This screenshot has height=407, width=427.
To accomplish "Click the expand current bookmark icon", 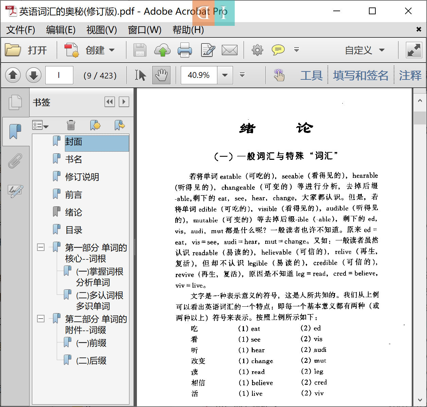I will point(120,125).
